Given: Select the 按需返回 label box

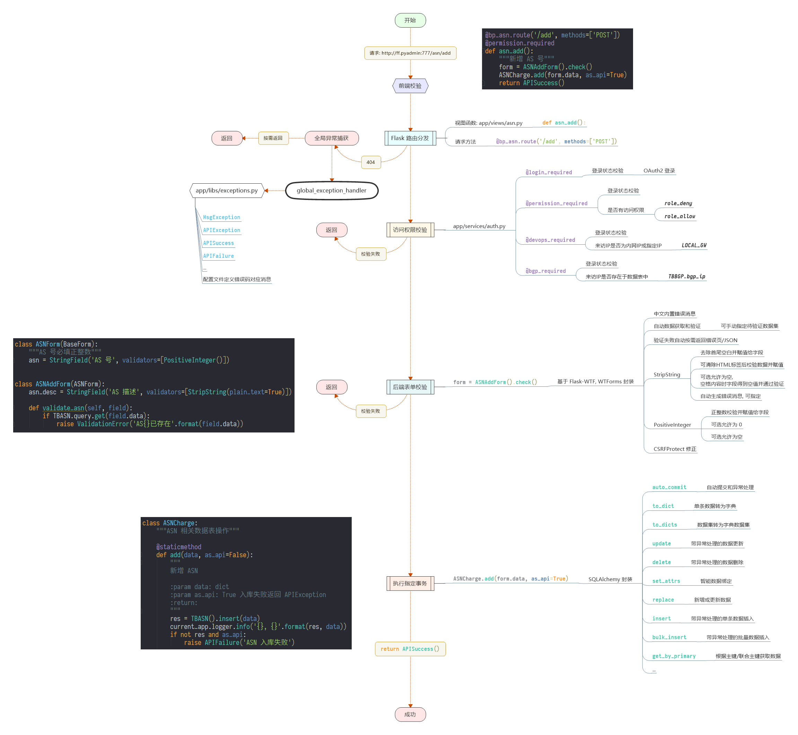Looking at the screenshot, I should tap(273, 138).
